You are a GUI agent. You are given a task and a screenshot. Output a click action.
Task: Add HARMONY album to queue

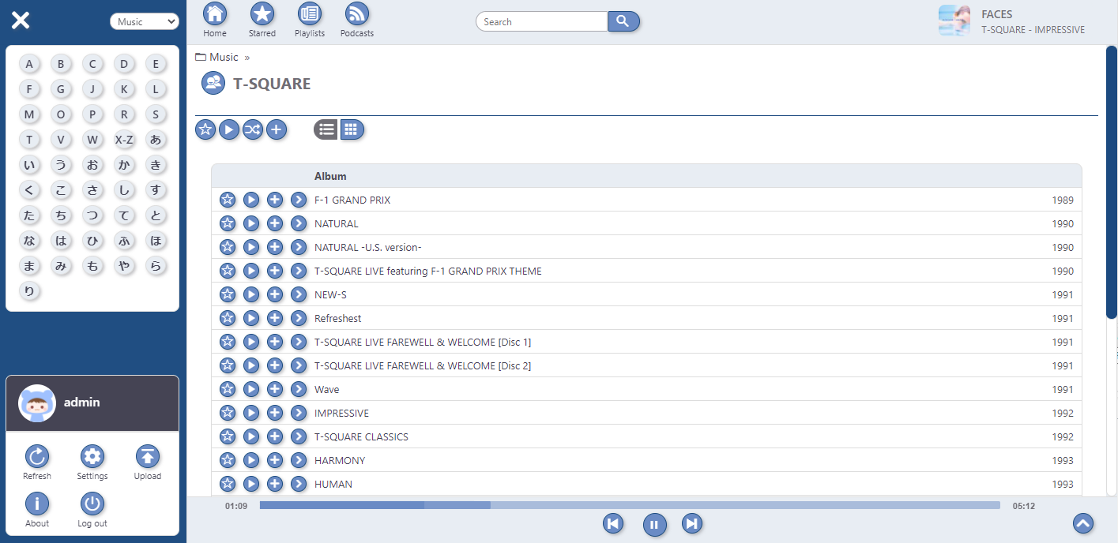275,460
